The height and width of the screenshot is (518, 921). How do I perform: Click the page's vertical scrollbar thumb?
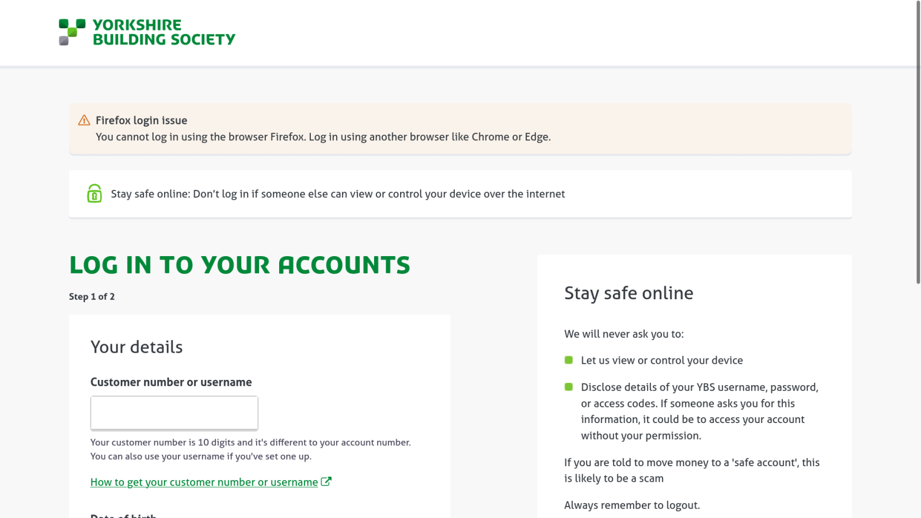[918, 144]
